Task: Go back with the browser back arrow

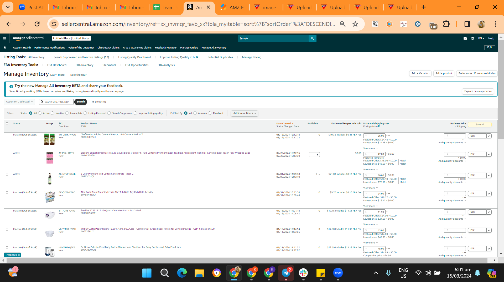Action: (x=9, y=24)
